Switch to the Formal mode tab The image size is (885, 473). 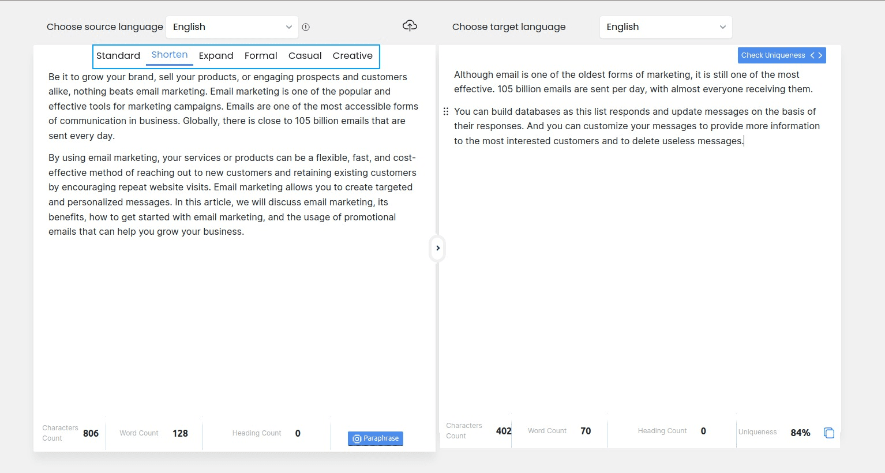click(x=261, y=56)
